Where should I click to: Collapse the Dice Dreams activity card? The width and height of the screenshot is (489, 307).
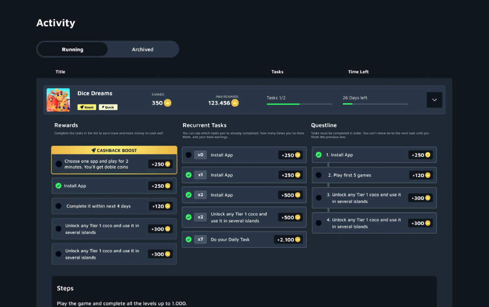pos(434,100)
